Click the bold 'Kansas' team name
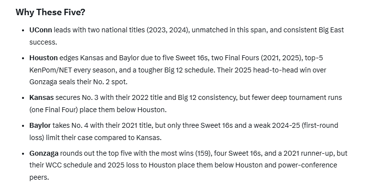This screenshot has height=188, width=365. pyautogui.click(x=42, y=97)
